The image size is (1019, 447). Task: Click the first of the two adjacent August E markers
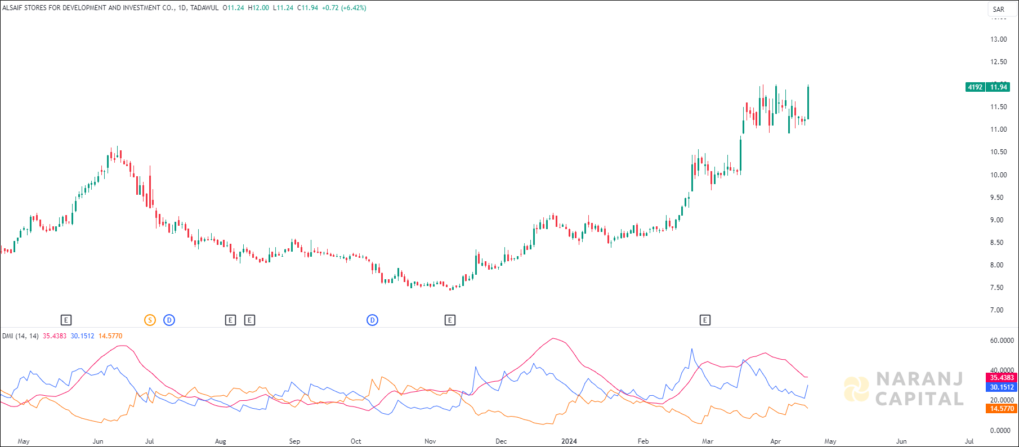[x=230, y=320]
